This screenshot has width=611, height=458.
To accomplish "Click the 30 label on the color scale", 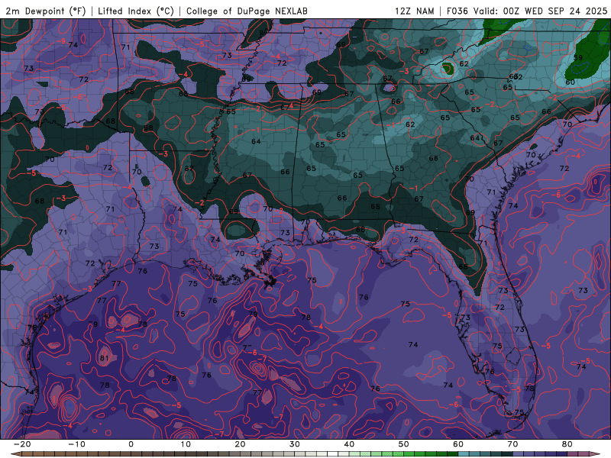I will pos(295,444).
